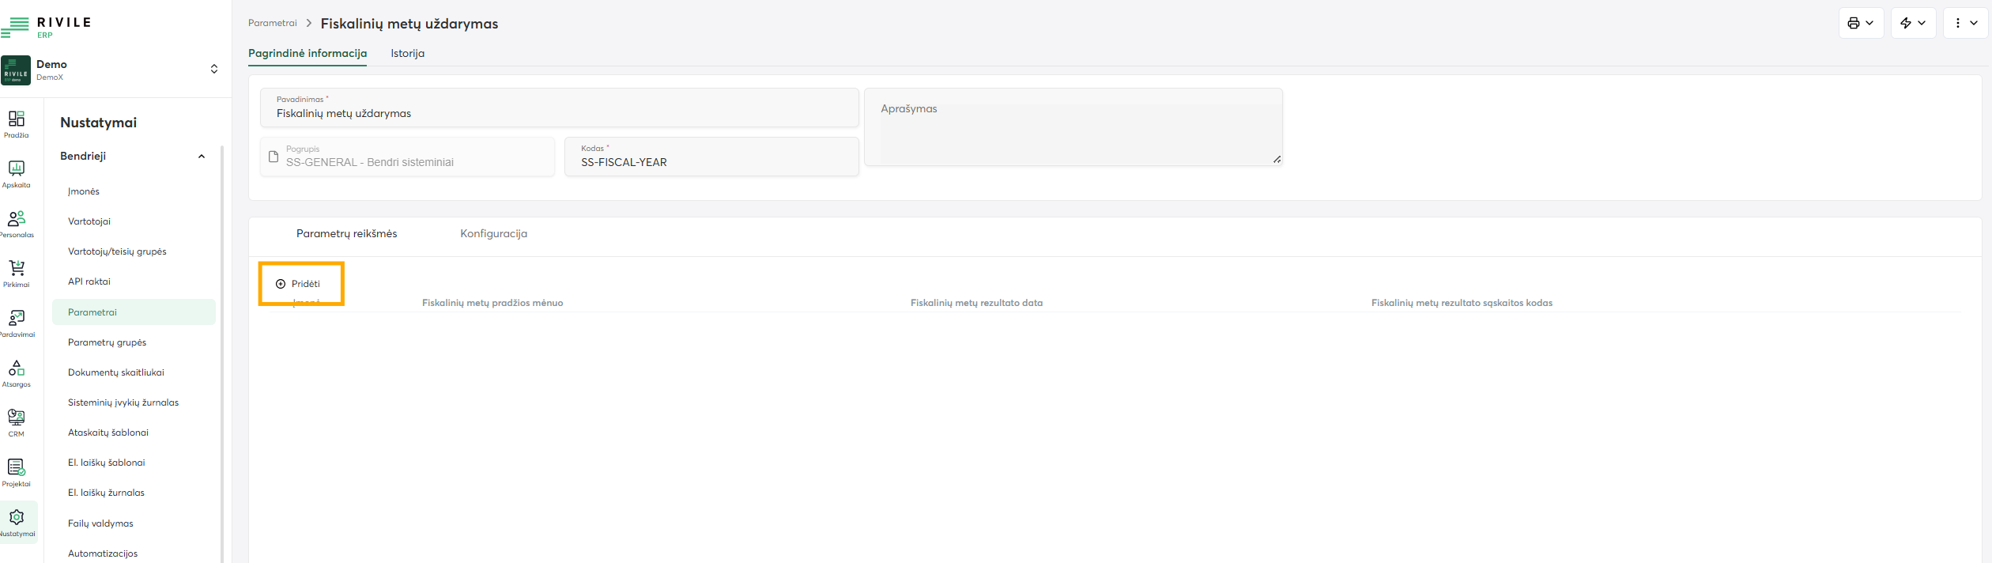1992x563 pixels.
Task: Expand the Demo company switcher
Action: click(x=213, y=70)
